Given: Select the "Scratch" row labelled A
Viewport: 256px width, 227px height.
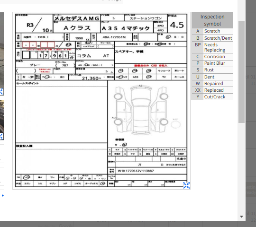Looking at the screenshot, I should click(212, 31).
